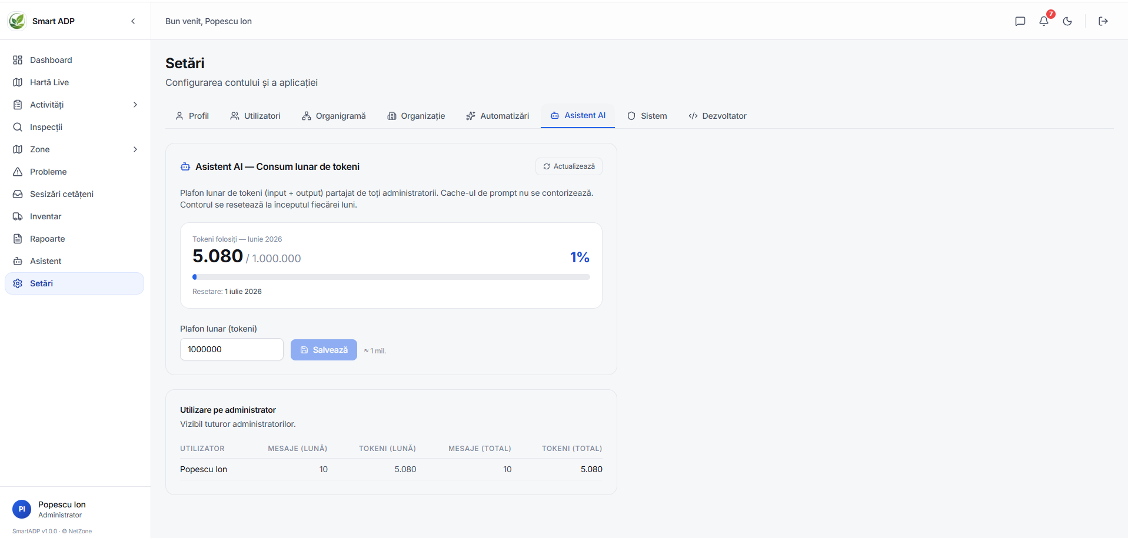Click the robot icon beside card title
The width and height of the screenshot is (1128, 538).
pyautogui.click(x=185, y=167)
